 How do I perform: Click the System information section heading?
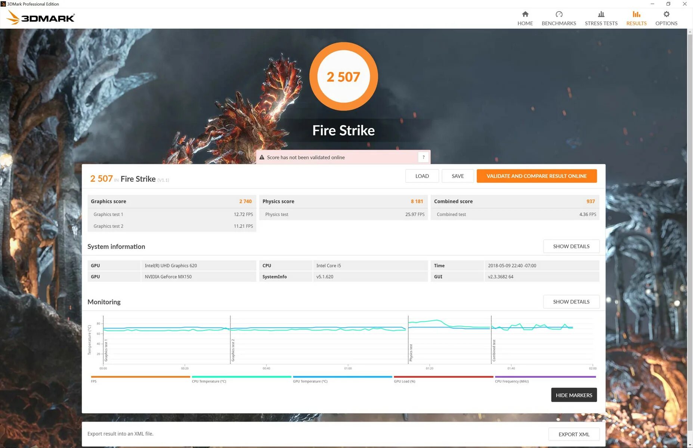tap(116, 246)
